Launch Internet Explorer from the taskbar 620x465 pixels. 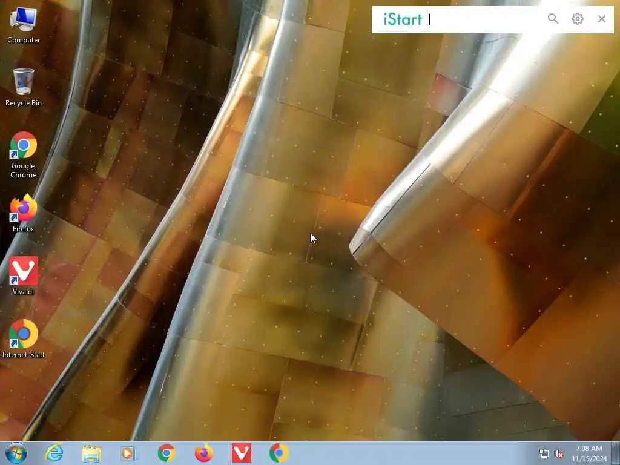(54, 453)
